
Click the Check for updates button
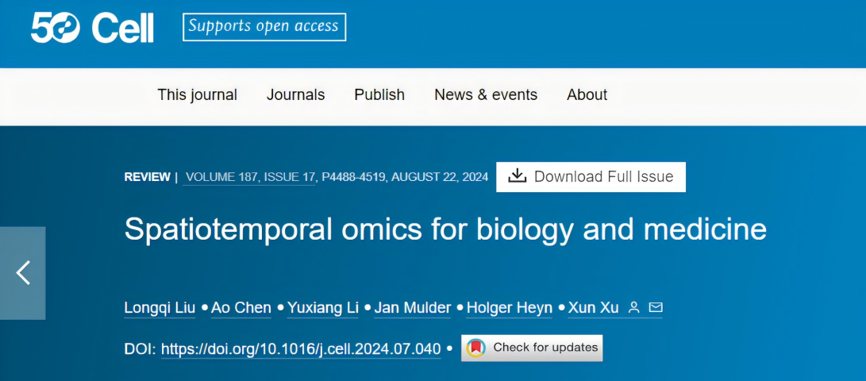click(532, 348)
